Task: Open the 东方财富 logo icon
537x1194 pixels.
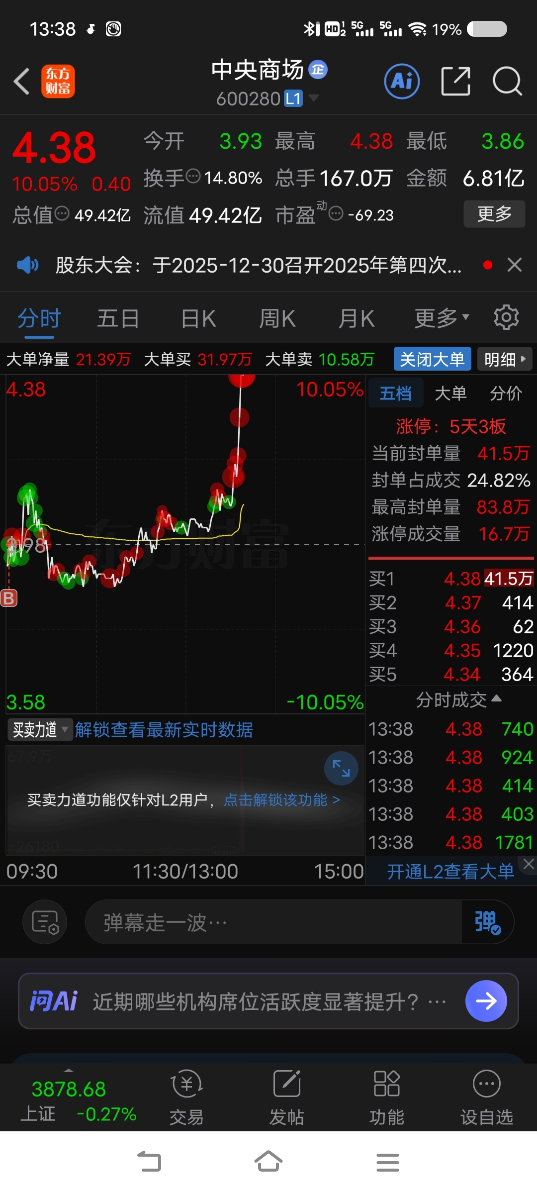Action: 58,81
